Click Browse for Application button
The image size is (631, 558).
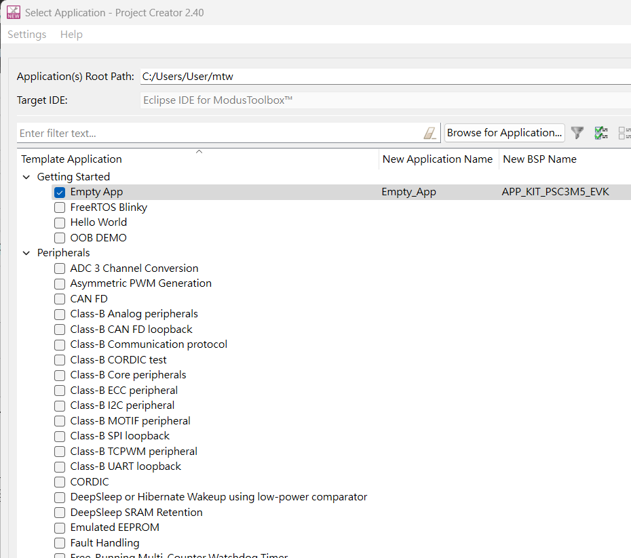(505, 133)
